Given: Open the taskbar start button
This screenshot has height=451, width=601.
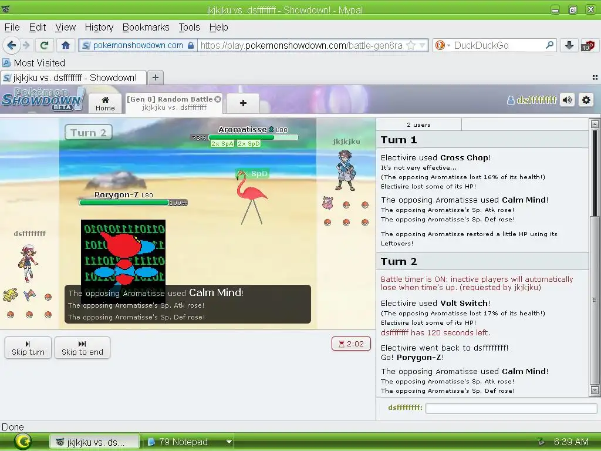Looking at the screenshot, I should [22, 442].
